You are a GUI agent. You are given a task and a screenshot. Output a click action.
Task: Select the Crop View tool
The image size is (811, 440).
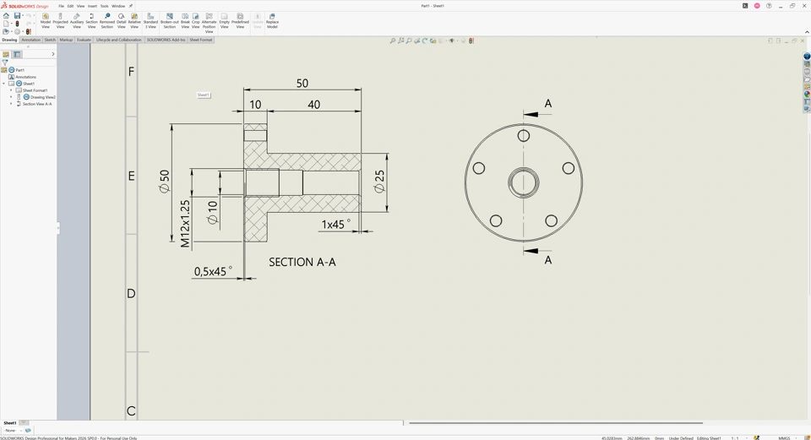point(195,21)
